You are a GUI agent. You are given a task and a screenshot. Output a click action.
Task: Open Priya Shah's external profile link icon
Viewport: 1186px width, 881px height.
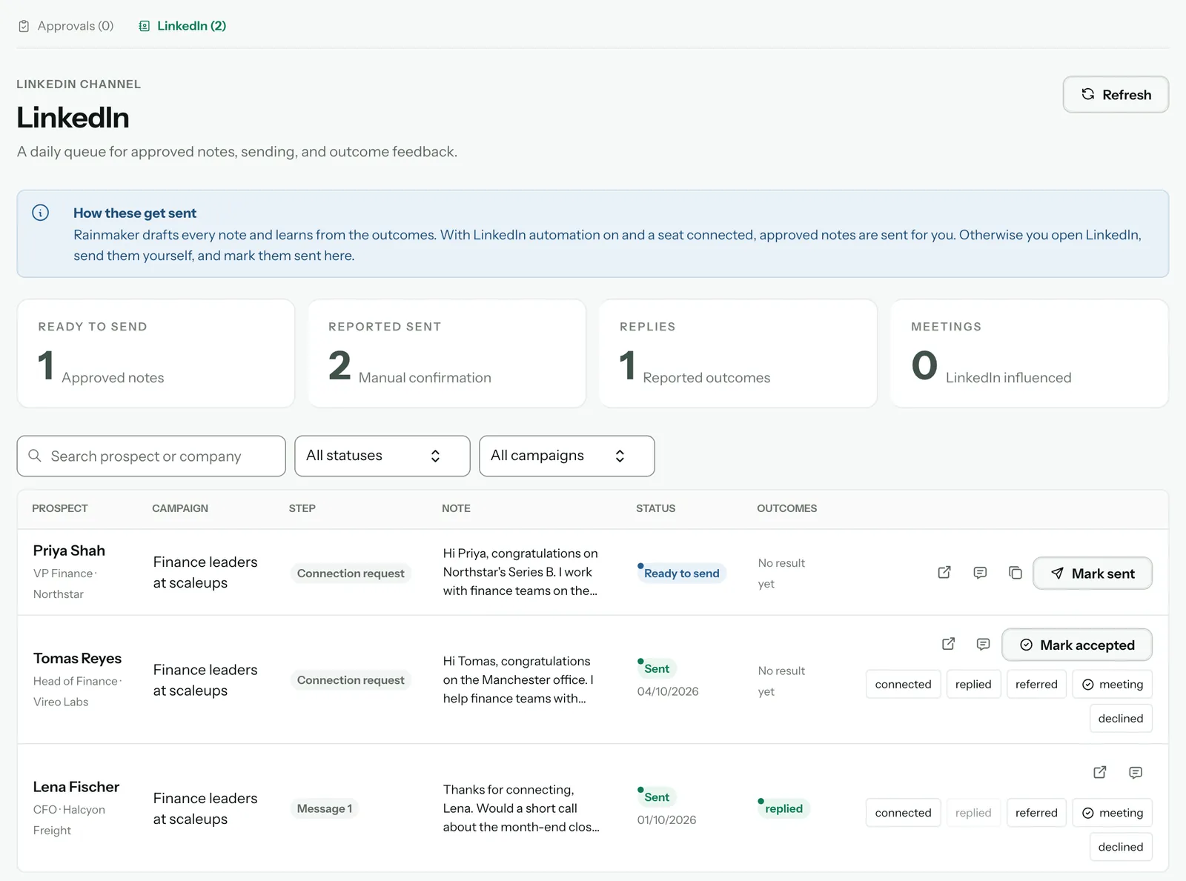click(x=944, y=573)
